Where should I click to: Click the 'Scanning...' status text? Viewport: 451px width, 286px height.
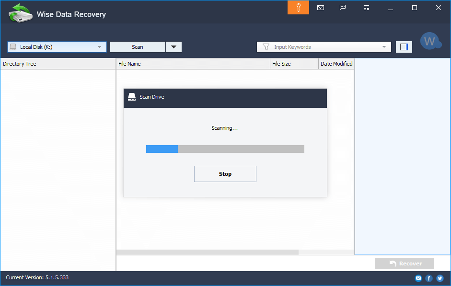click(x=225, y=128)
